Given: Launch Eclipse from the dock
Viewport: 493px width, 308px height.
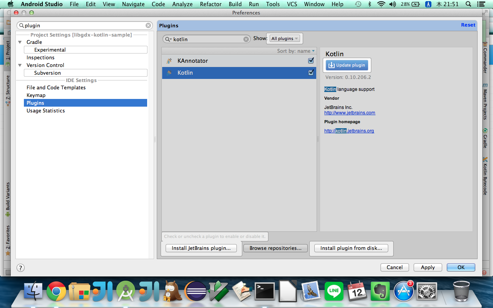Looking at the screenshot, I should click(x=195, y=291).
